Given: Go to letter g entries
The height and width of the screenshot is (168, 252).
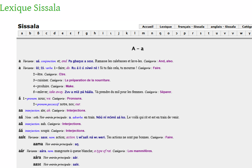Looking at the screenshot, I should [87, 33].
